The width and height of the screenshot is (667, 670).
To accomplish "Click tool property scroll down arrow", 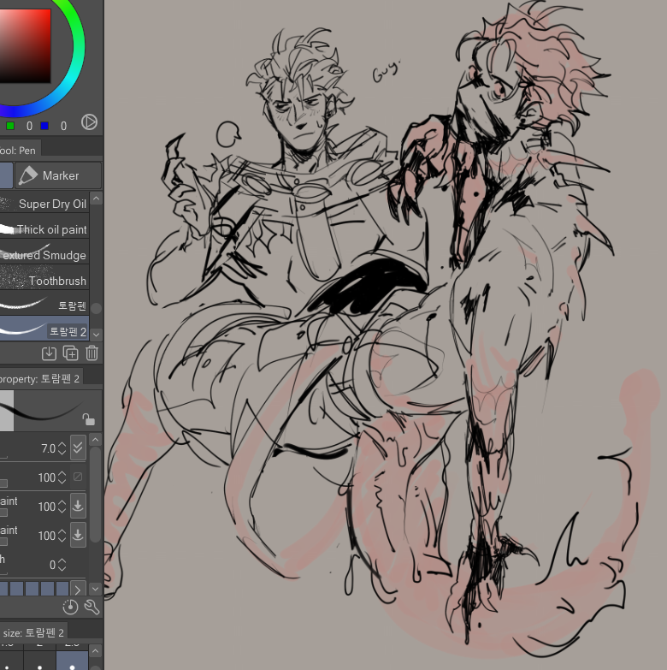I will tap(96, 590).
